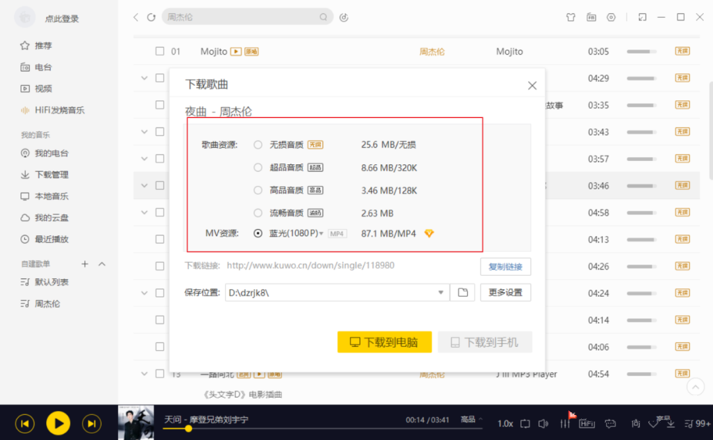713x440 pixels.
Task: Click the 复制链接 button
Action: pyautogui.click(x=505, y=267)
